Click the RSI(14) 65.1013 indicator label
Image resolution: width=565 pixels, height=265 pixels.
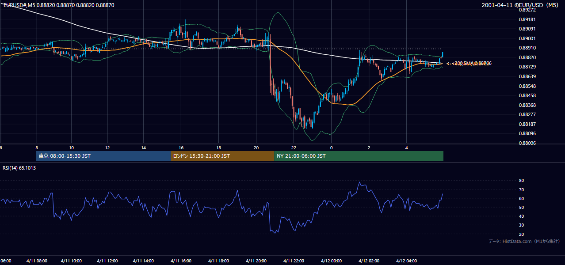[19, 168]
